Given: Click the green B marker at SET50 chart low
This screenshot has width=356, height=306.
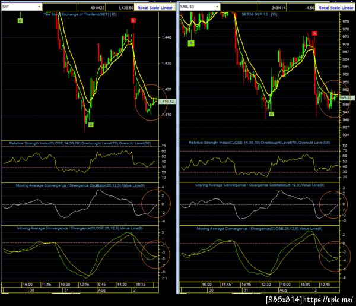Looking at the screenshot, I should click(271, 114).
